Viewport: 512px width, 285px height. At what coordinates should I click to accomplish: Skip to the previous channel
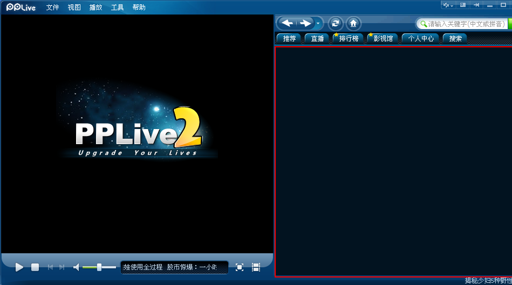click(50, 267)
